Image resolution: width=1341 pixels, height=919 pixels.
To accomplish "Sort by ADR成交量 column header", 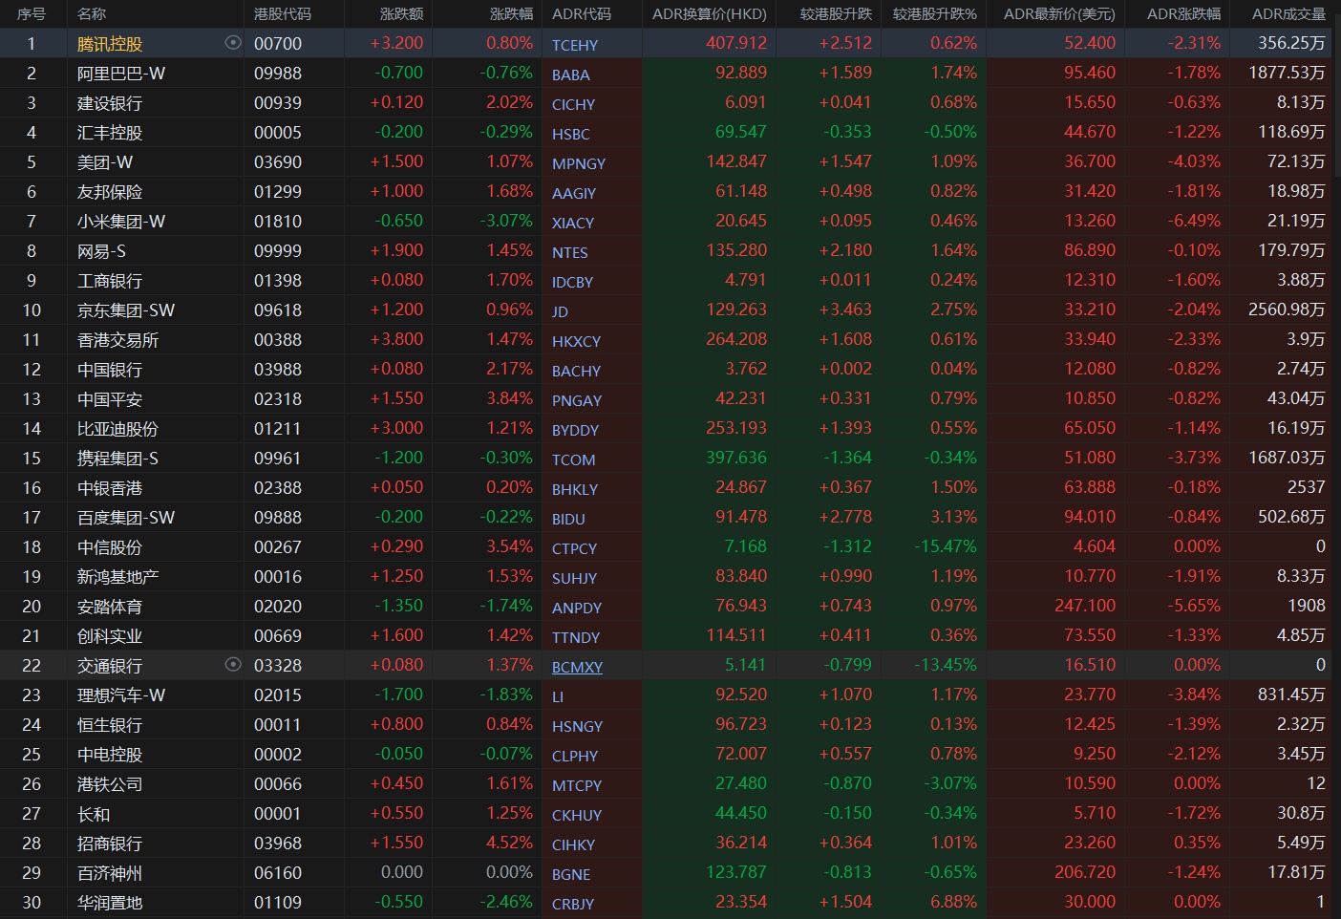I will [x=1288, y=14].
